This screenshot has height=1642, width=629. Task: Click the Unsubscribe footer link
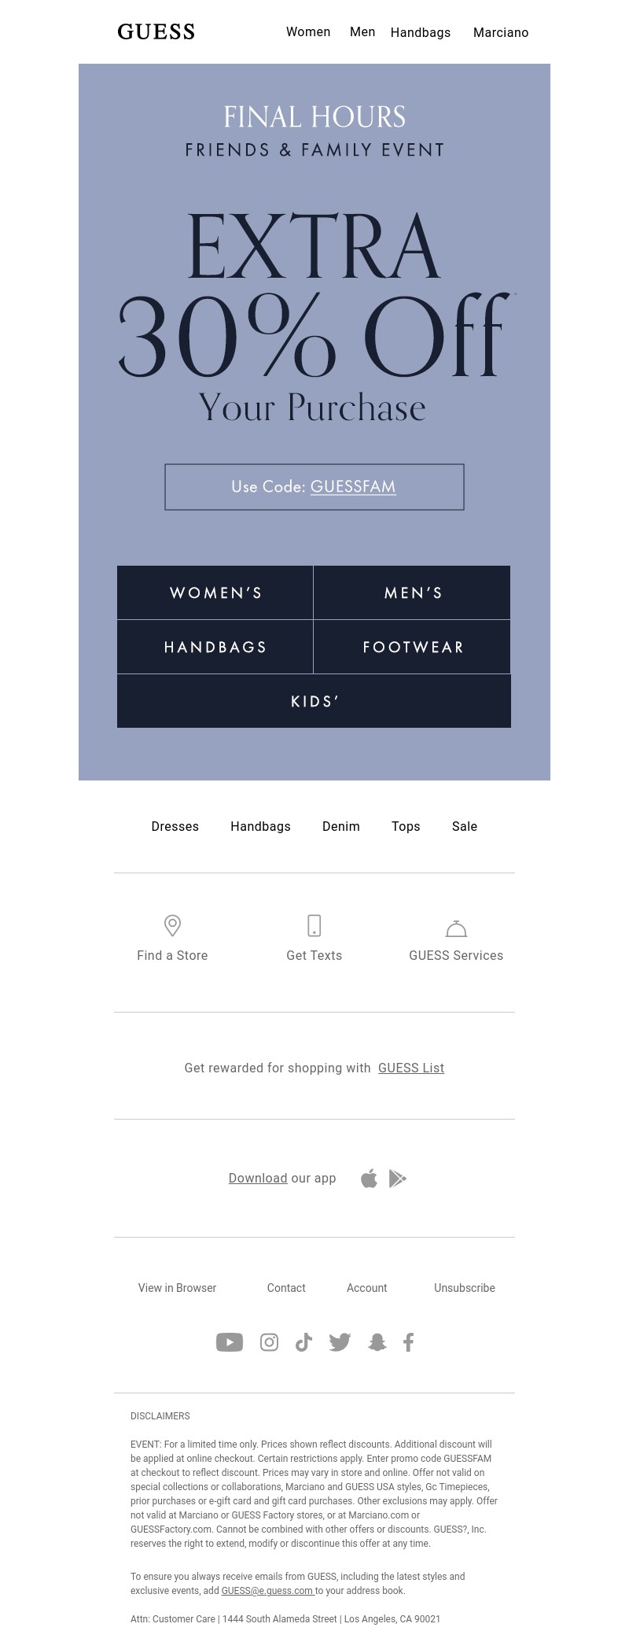465,1288
